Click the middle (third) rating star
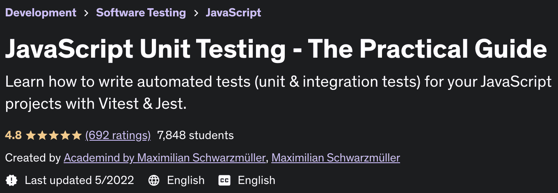The image size is (558, 193). click(x=54, y=135)
